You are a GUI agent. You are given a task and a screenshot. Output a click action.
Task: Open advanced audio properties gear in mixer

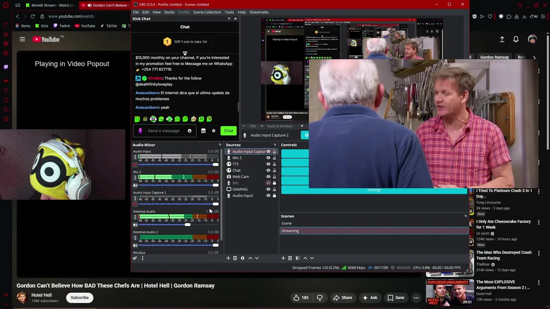pos(135,258)
